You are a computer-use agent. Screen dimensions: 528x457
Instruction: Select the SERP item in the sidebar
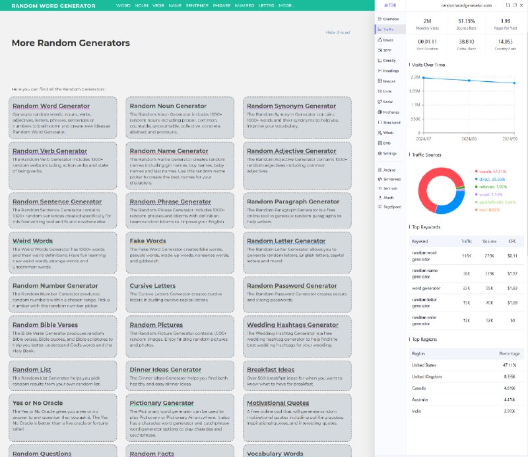(x=385, y=50)
